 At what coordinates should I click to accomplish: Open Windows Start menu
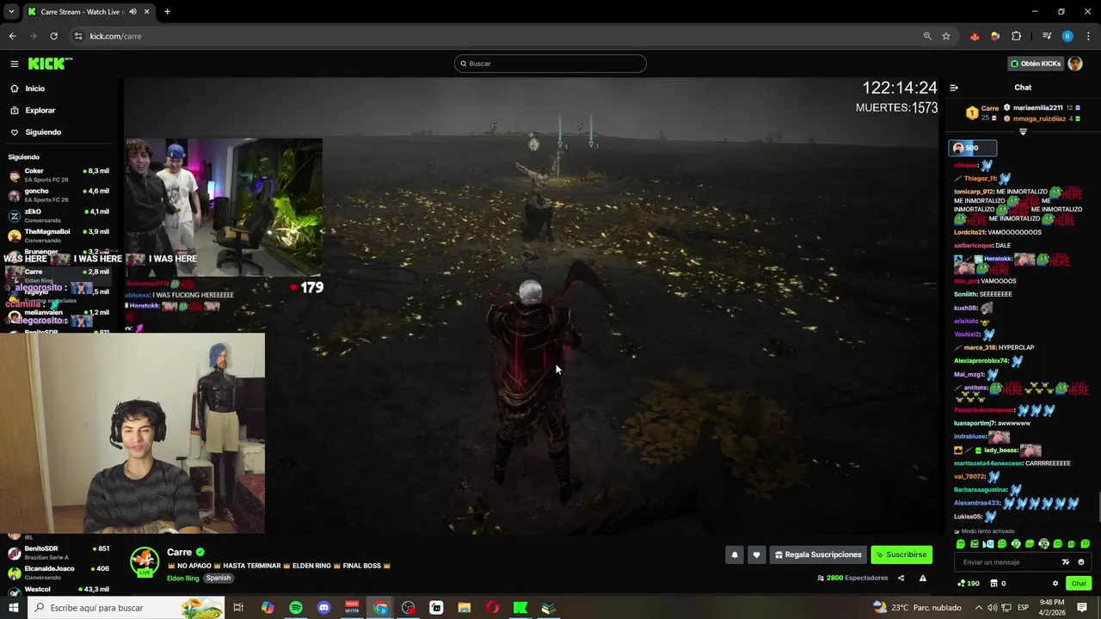[x=14, y=608]
